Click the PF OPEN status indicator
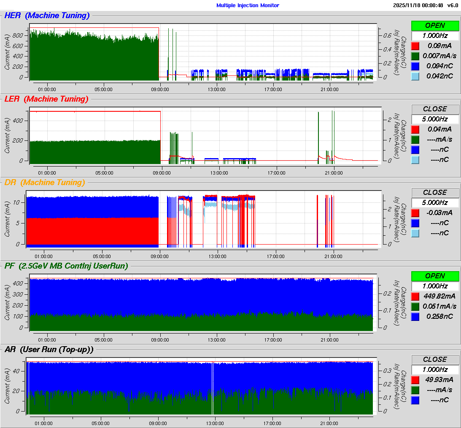The image size is (461, 428). pyautogui.click(x=435, y=276)
